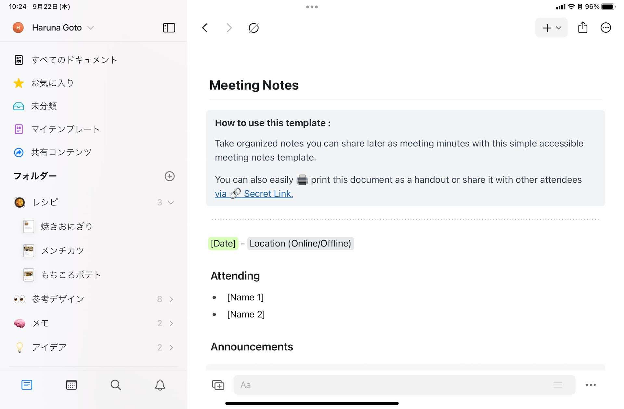Tap the [Date] highlighted placeholder
Viewport: 624px width, 409px height.
(x=223, y=244)
